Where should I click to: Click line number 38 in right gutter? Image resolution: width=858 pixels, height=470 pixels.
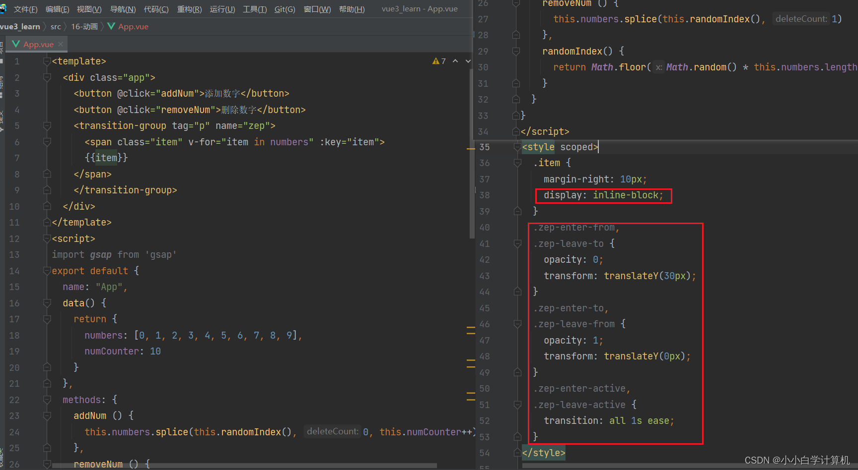coord(485,195)
